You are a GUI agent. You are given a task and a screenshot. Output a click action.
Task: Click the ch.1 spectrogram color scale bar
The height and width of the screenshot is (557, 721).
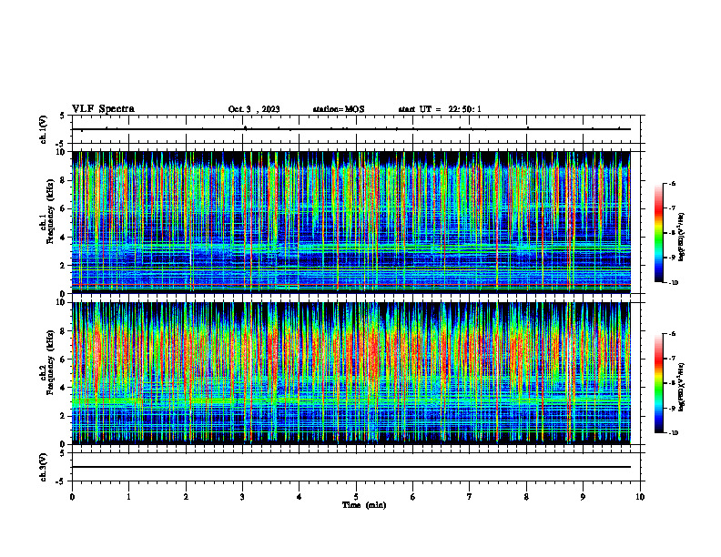pos(659,233)
